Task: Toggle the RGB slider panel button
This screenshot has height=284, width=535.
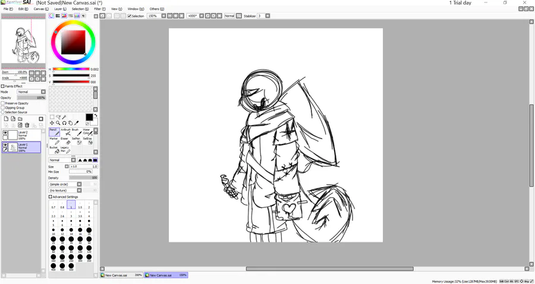Action: click(x=58, y=15)
